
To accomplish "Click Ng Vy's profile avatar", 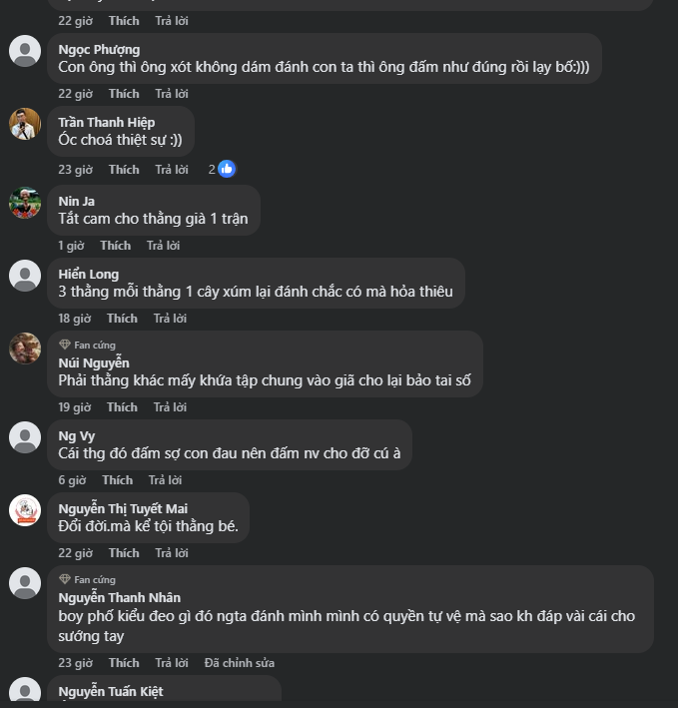I will tap(25, 437).
